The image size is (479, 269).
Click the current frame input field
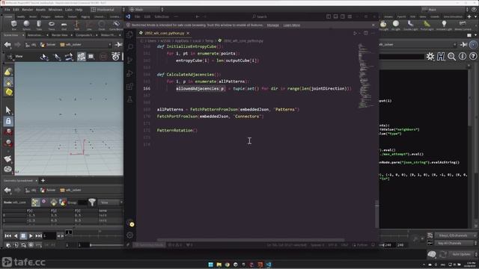49,236
